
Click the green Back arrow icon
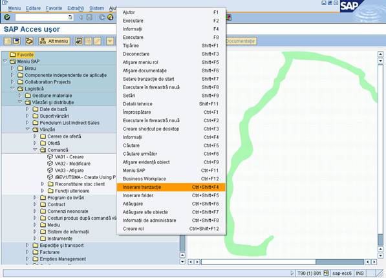click(x=102, y=17)
